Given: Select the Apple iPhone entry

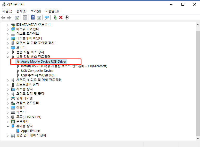Looking at the screenshot, I should [30, 131].
